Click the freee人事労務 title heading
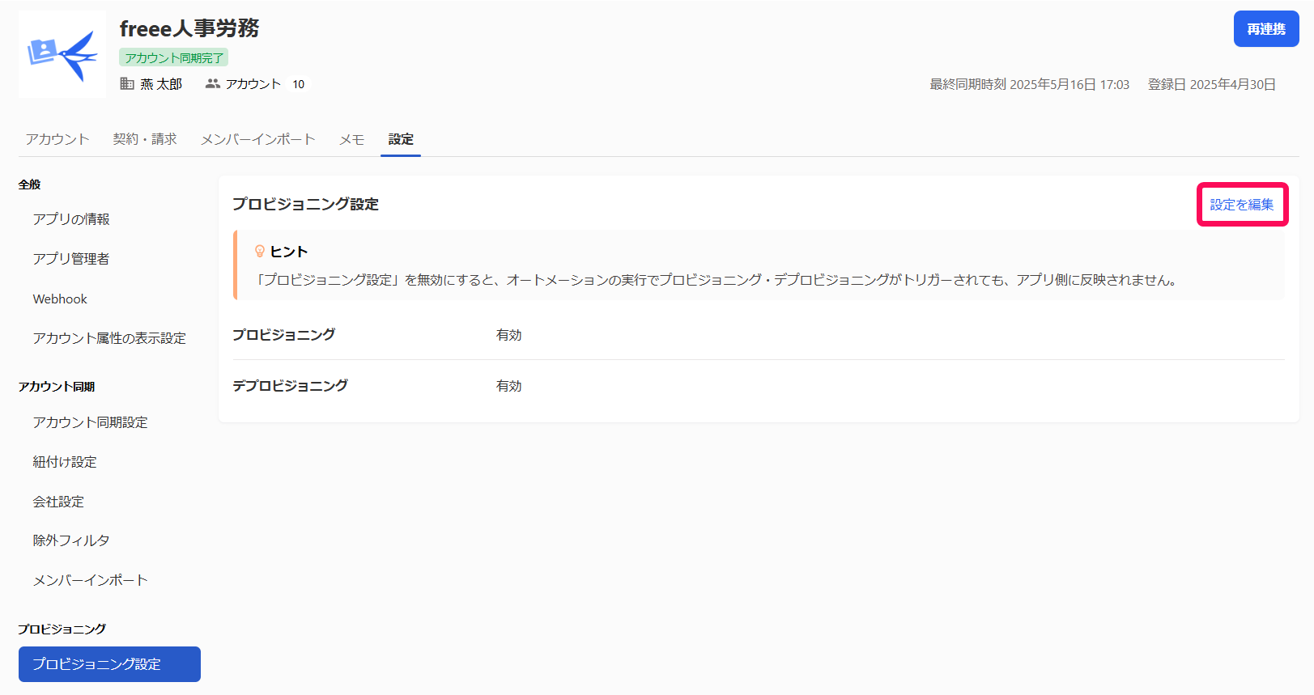 pos(189,28)
